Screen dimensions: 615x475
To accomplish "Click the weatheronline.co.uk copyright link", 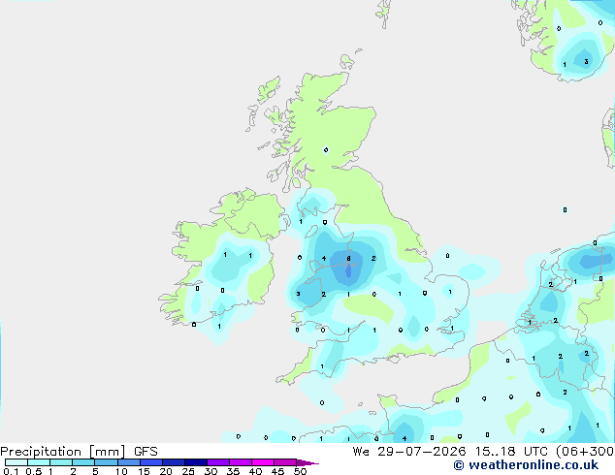I will pyautogui.click(x=526, y=465).
